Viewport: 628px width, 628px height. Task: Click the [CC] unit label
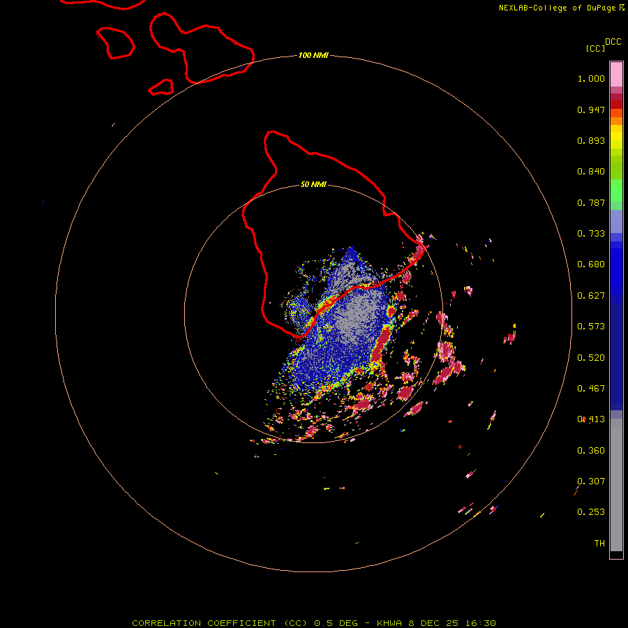tap(595, 48)
